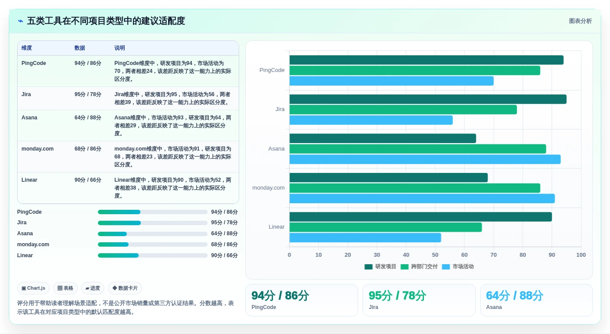This screenshot has width=610, height=334.
Task: Click Asana's 研发项目 dark green bar
Action: pyautogui.click(x=383, y=138)
